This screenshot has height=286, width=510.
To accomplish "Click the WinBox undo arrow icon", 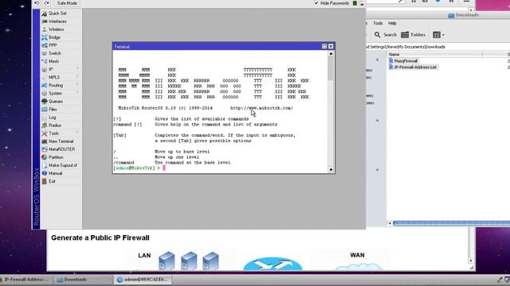I will point(37,3).
